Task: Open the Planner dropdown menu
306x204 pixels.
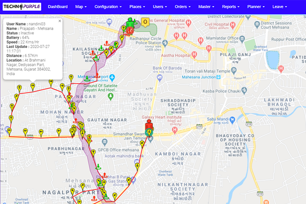Action: click(x=256, y=7)
